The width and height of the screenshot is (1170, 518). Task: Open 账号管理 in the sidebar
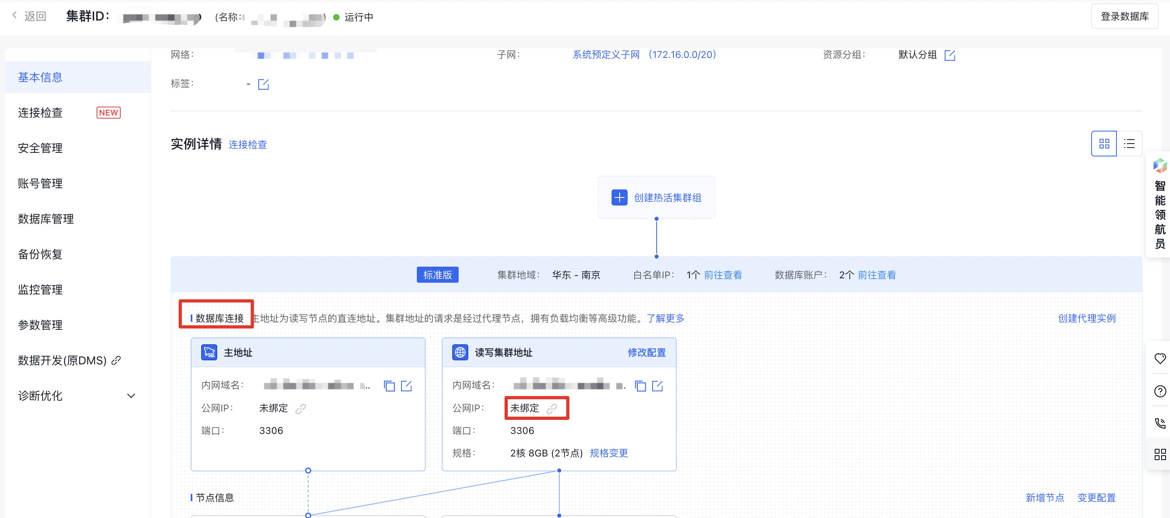(40, 183)
